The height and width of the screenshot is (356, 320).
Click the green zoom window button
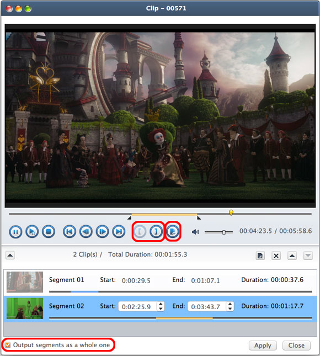point(28,9)
